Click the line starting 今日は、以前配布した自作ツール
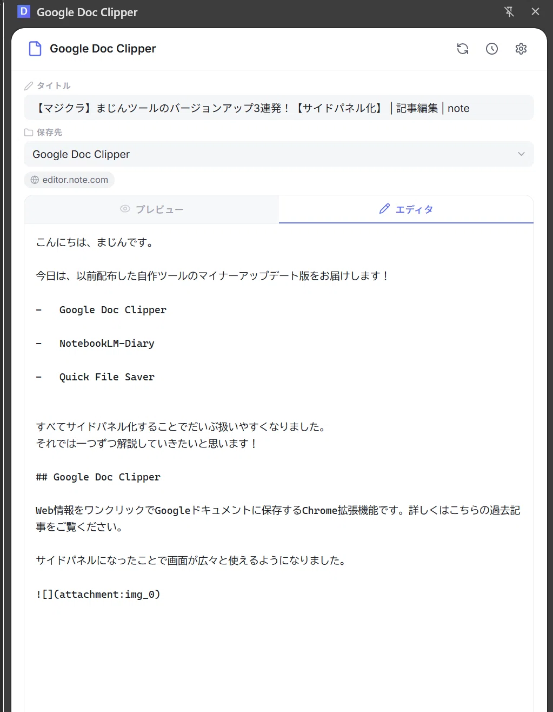This screenshot has height=712, width=553. (x=212, y=276)
